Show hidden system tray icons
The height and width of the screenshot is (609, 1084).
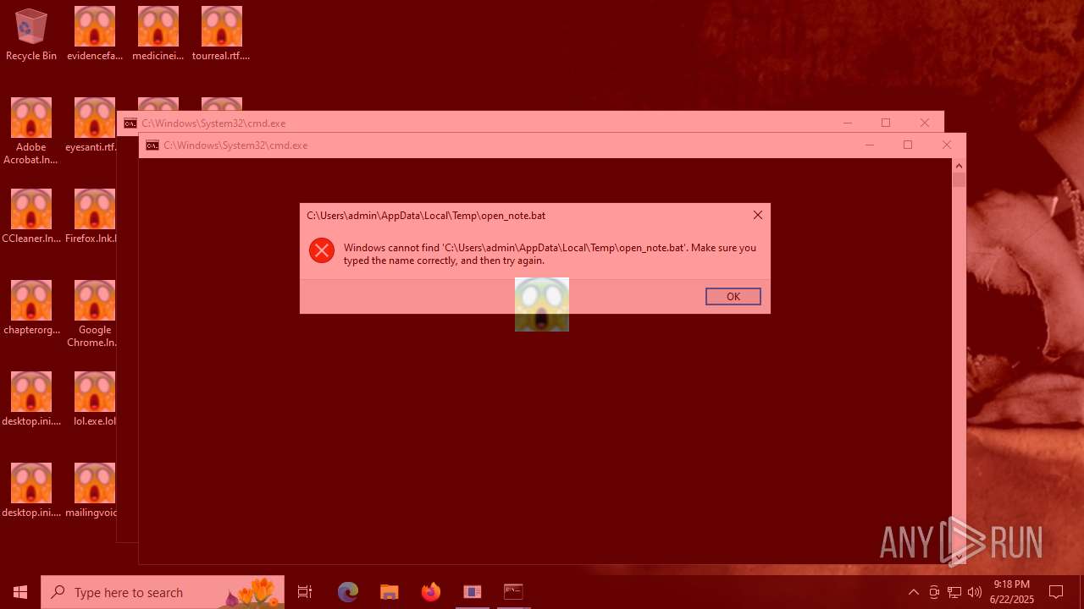(913, 592)
